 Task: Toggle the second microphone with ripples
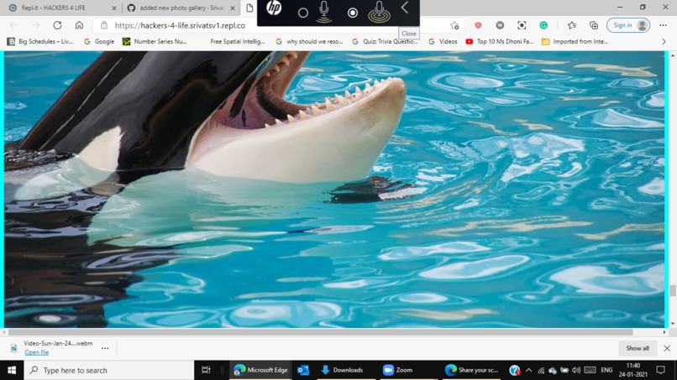(x=379, y=12)
